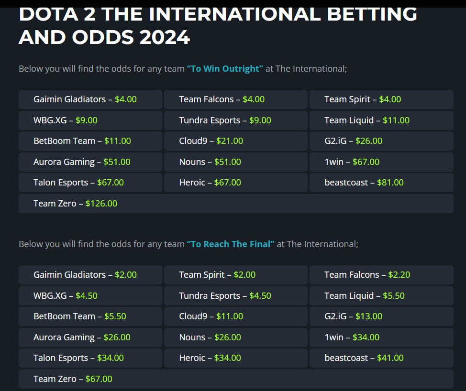This screenshot has width=466, height=391.
Task: Click beastcoast at $81.00 odds
Action: click(364, 183)
